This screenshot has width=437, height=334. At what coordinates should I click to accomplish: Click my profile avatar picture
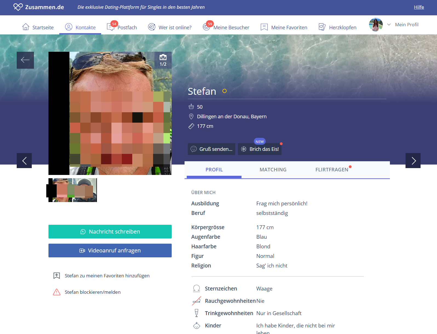pos(376,25)
